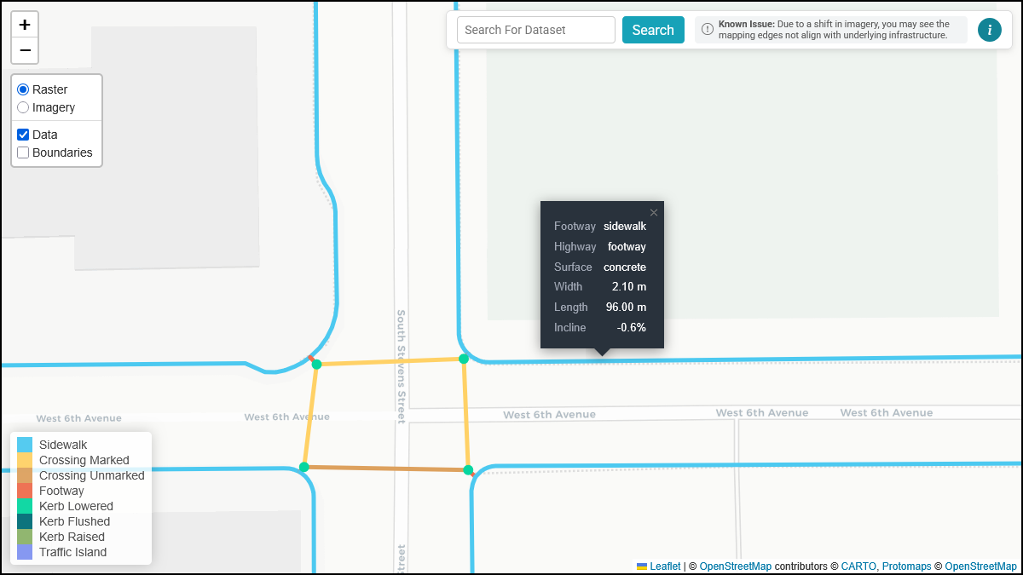Switch basemap to Imagery
This screenshot has width=1023, height=575.
coord(21,107)
